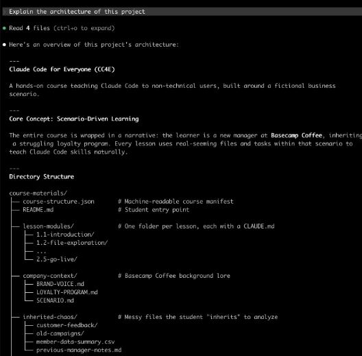Select the course-materials/ root folder
This screenshot has height=356, width=362.
(x=38, y=193)
